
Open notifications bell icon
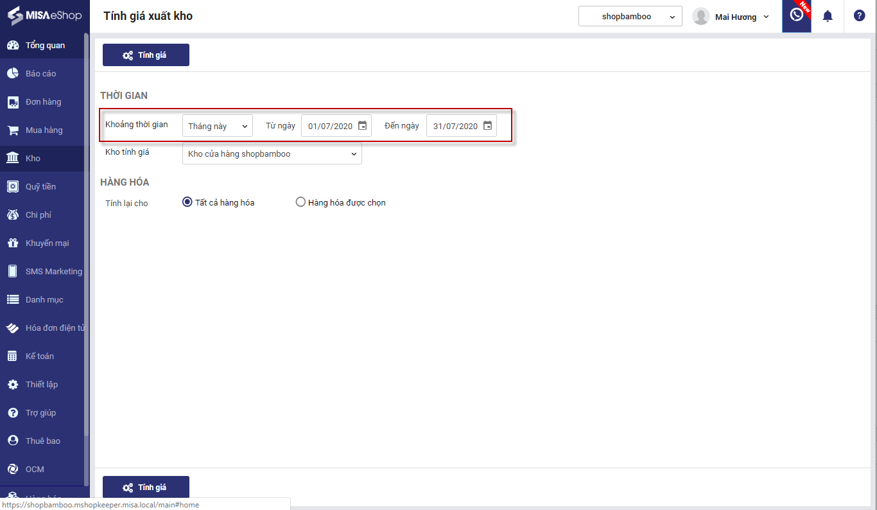(828, 16)
